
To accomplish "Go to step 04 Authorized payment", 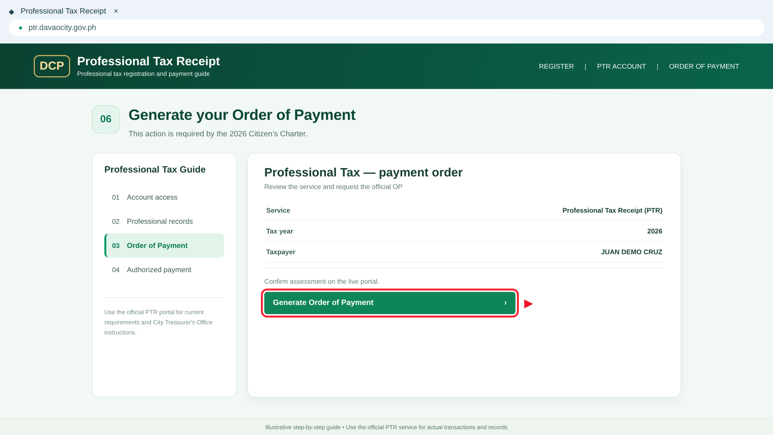I will coord(164,270).
